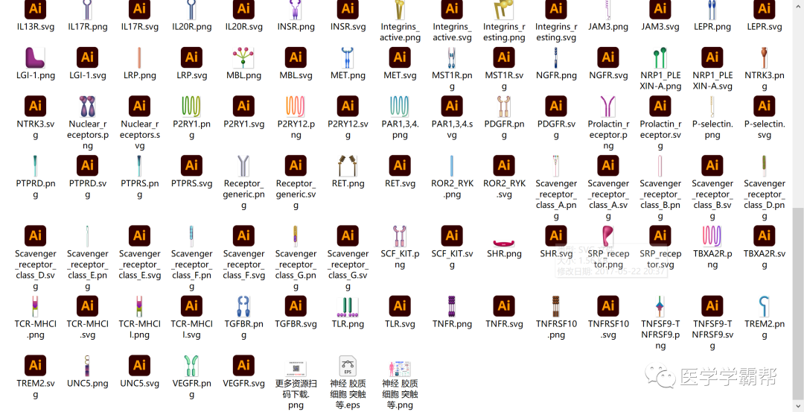Click the file name JAM3.png
The image size is (804, 412).
608,27
